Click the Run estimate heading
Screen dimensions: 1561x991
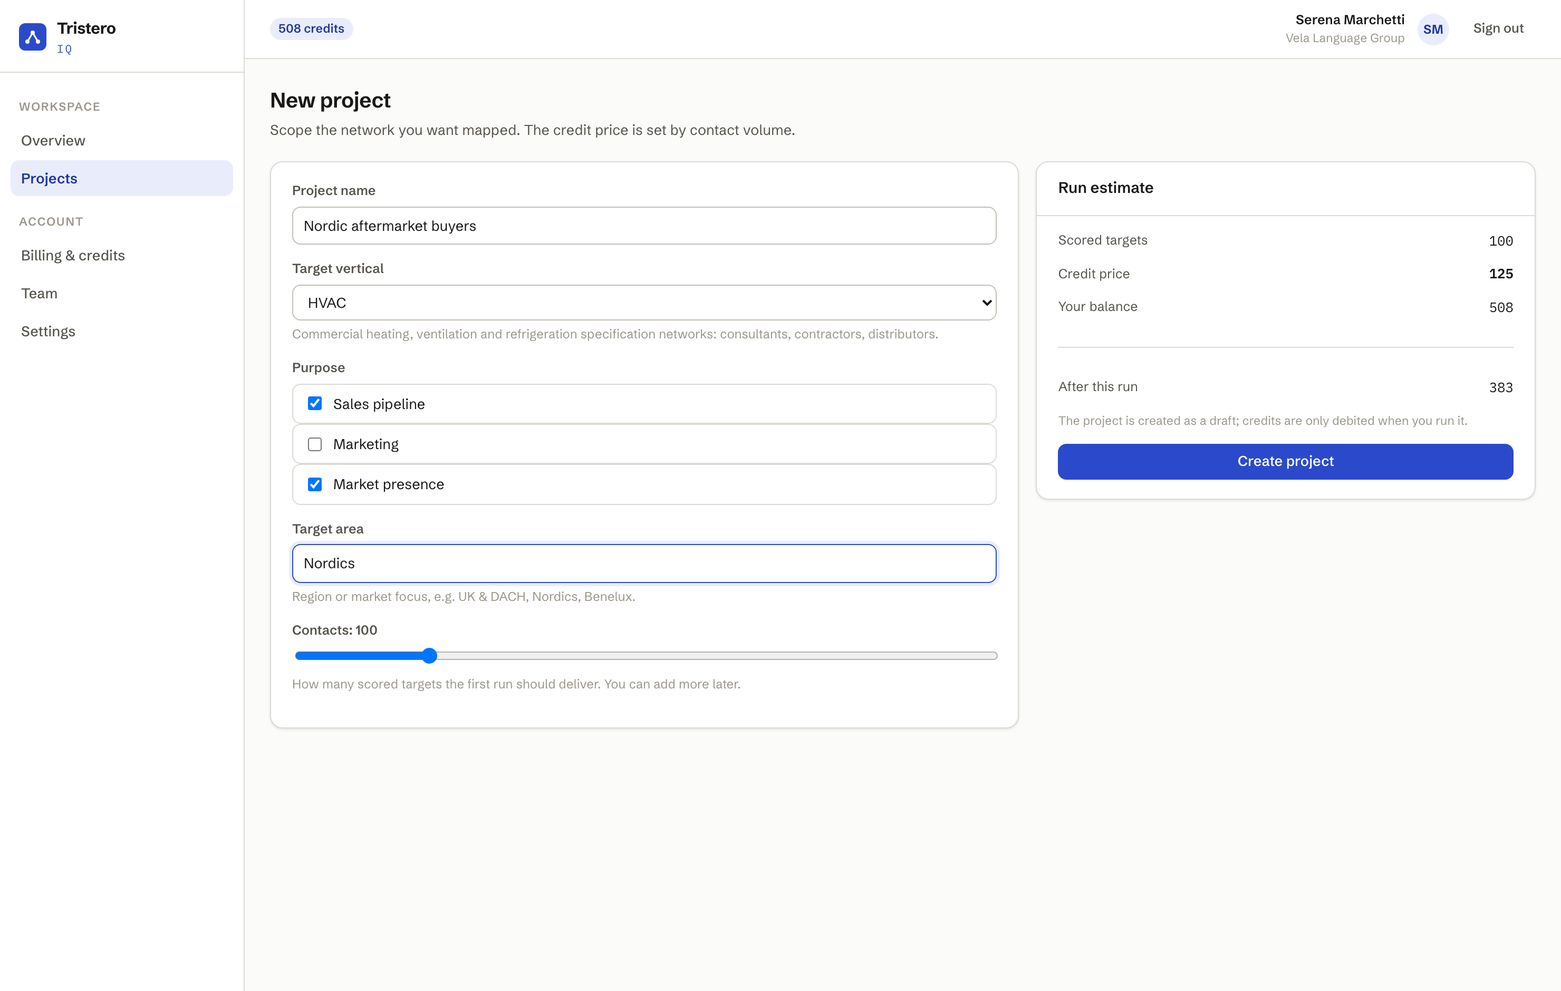coord(1105,188)
